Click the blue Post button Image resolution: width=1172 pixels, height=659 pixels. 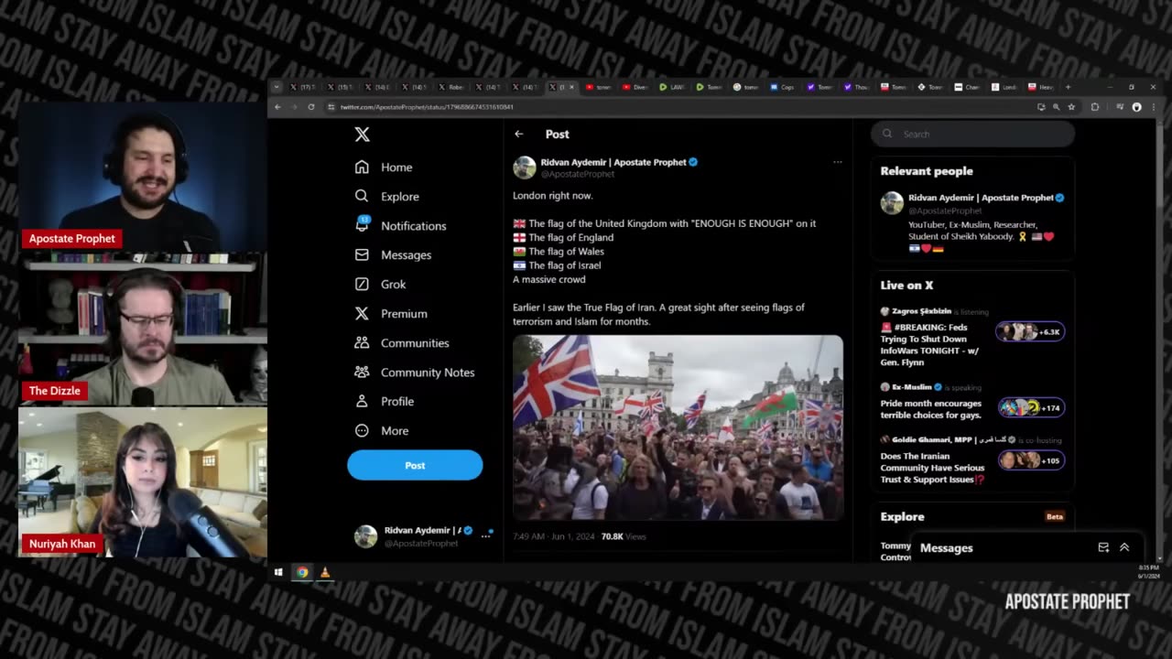(x=415, y=465)
